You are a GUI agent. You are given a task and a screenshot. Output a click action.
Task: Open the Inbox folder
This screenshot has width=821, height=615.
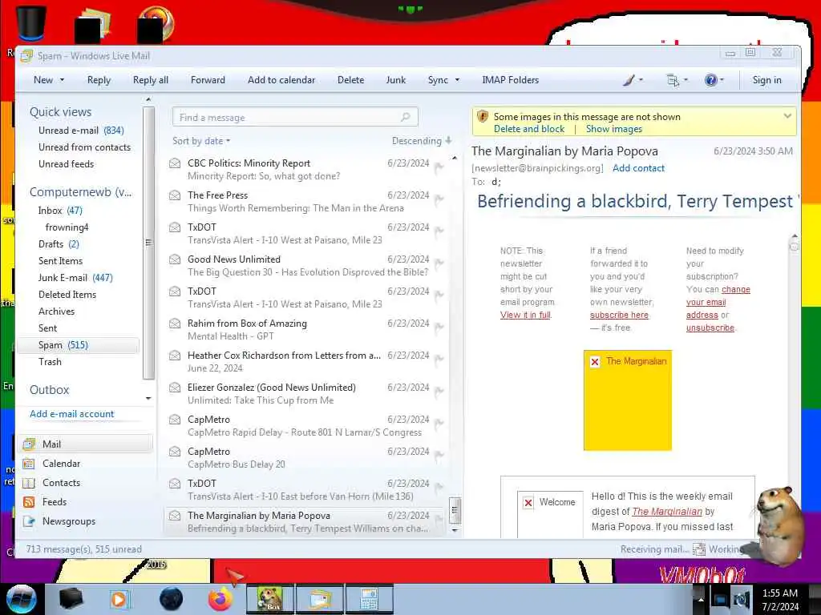click(x=60, y=211)
